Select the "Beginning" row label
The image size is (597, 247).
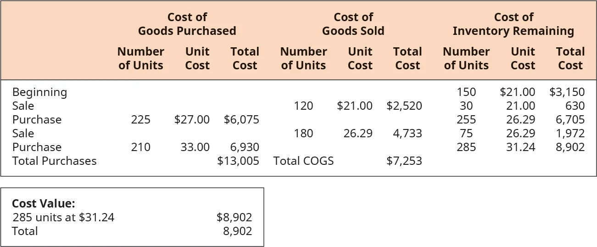click(39, 92)
